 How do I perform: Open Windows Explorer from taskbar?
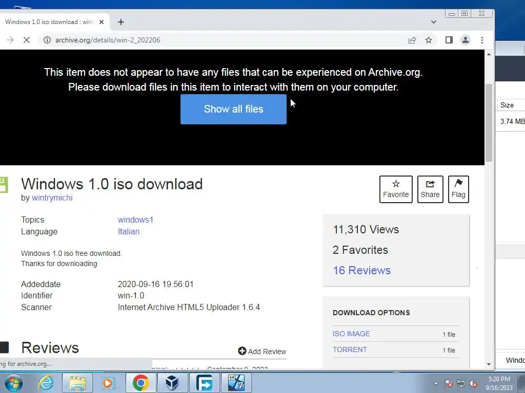pyautogui.click(x=78, y=383)
